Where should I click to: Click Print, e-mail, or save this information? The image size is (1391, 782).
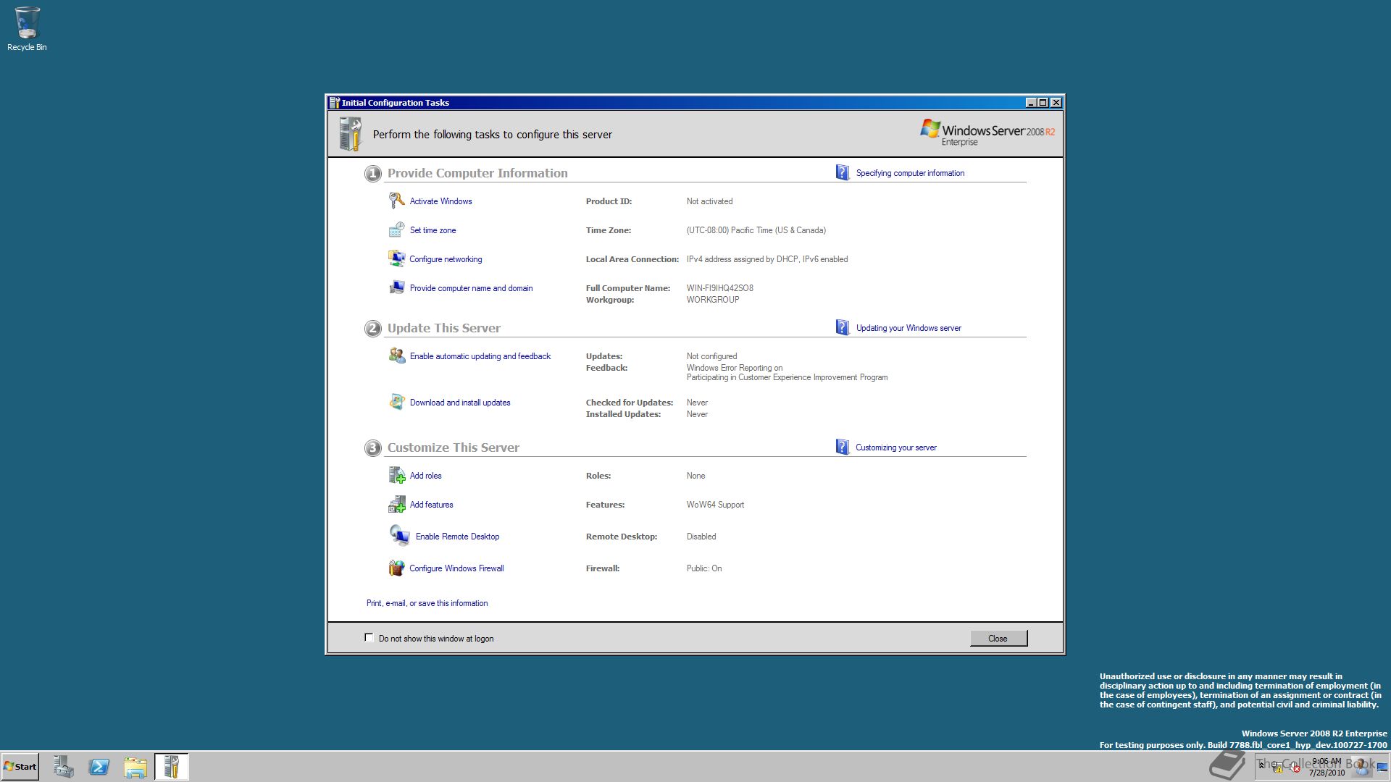coord(427,603)
